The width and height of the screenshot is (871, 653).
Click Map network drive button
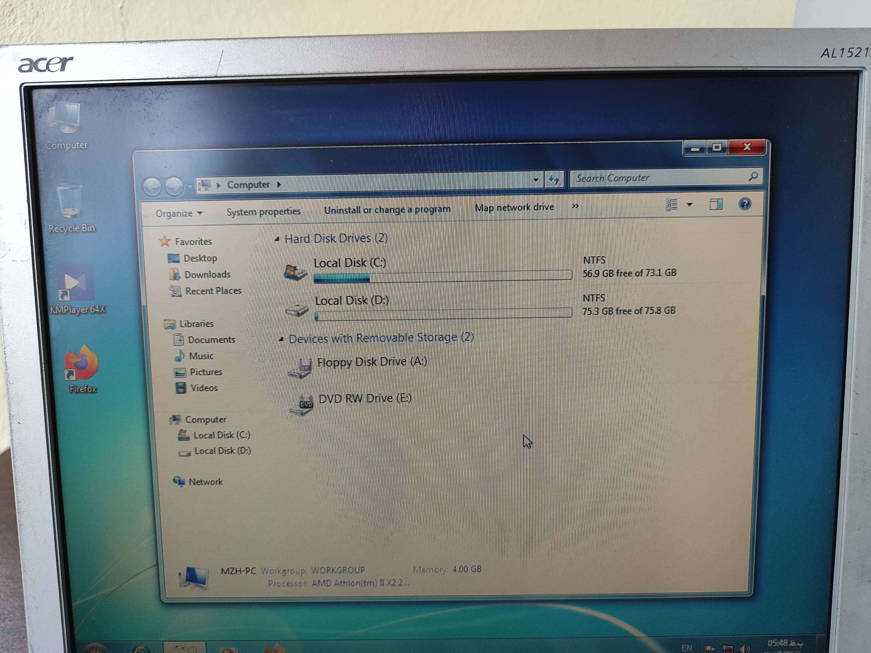click(514, 207)
